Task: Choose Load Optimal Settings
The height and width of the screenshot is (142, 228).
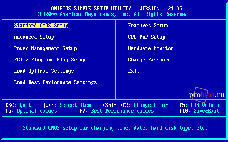Action: click(44, 71)
